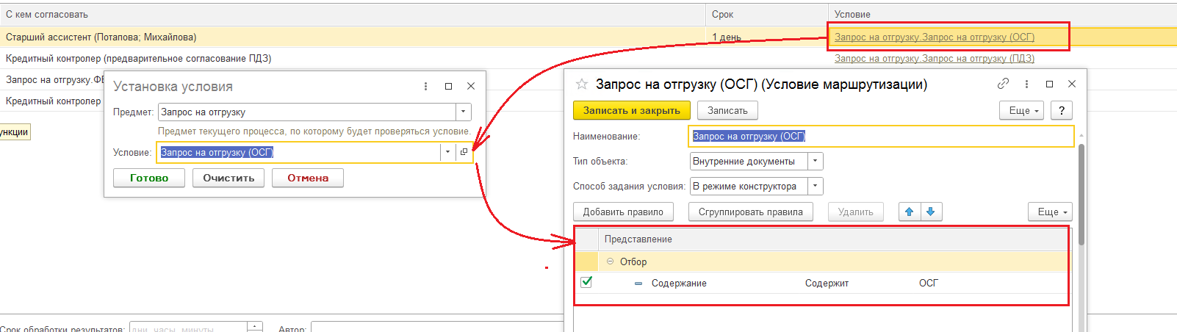This screenshot has width=1177, height=332.
Task: Open Запрос на отгрузку (ПДЗ) condition link
Action: click(x=934, y=58)
